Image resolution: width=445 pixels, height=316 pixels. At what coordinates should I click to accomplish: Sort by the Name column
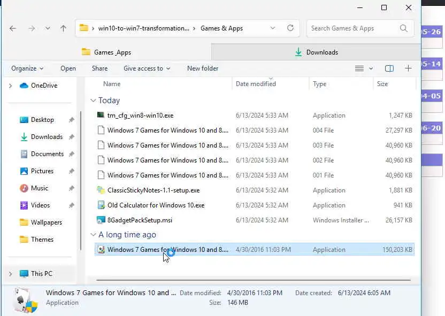(112, 84)
